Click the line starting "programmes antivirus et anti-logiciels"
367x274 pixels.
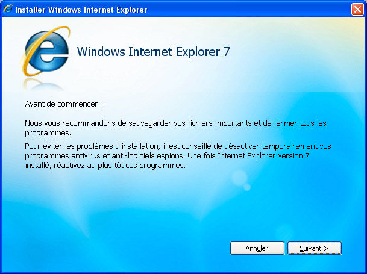167,155
